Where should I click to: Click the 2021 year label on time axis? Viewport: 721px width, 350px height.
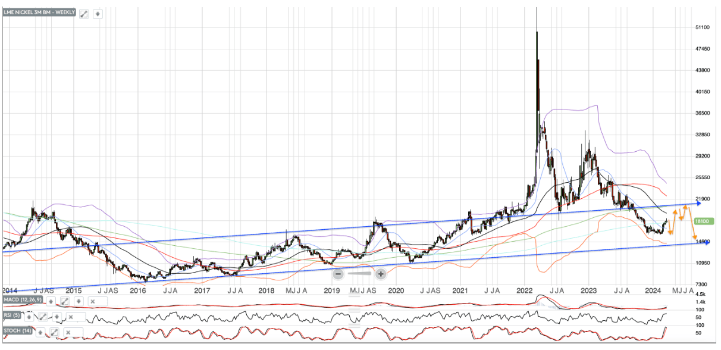[460, 290]
